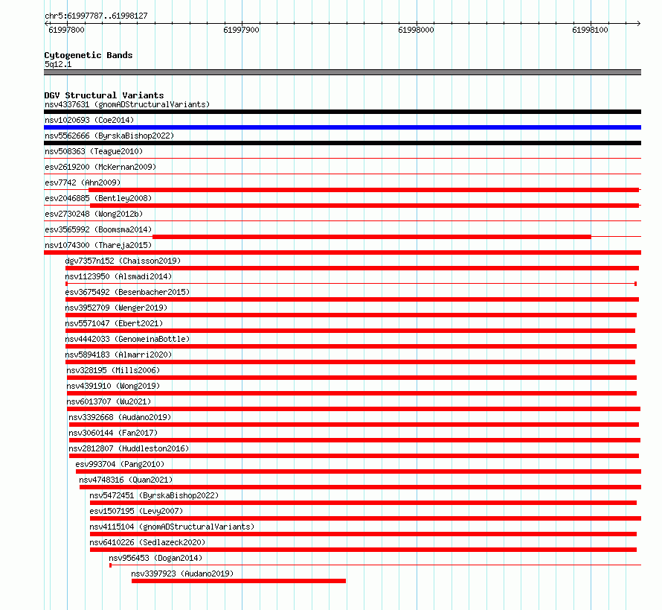Select nsv956453 (Dogan2014) label

point(155,558)
